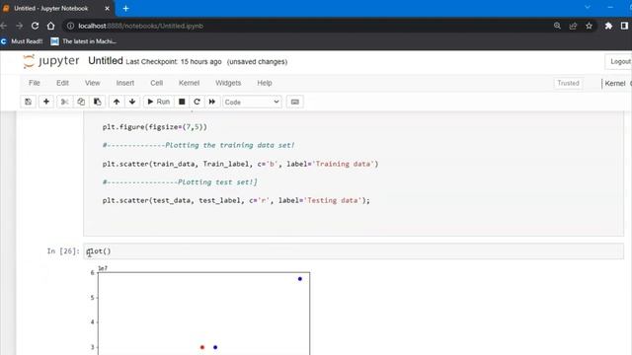
Task: Cut selected cells with the scissors icon
Action: point(64,102)
